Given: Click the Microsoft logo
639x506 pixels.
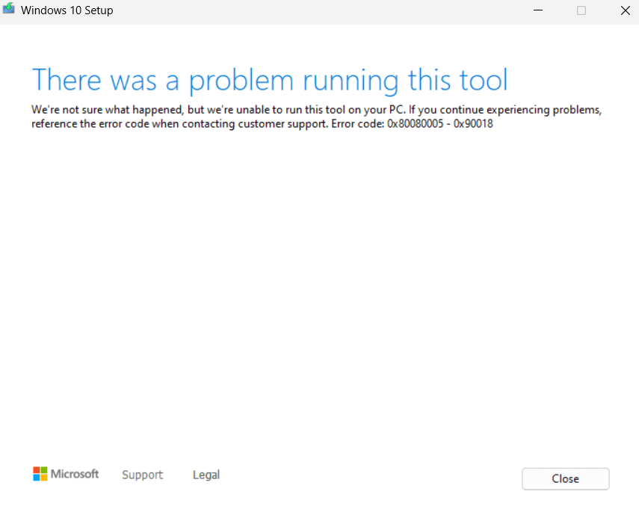Looking at the screenshot, I should (x=66, y=474).
